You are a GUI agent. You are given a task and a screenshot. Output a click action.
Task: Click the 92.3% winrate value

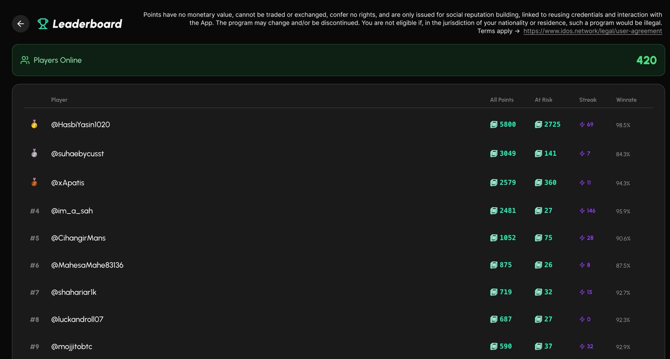(623, 320)
